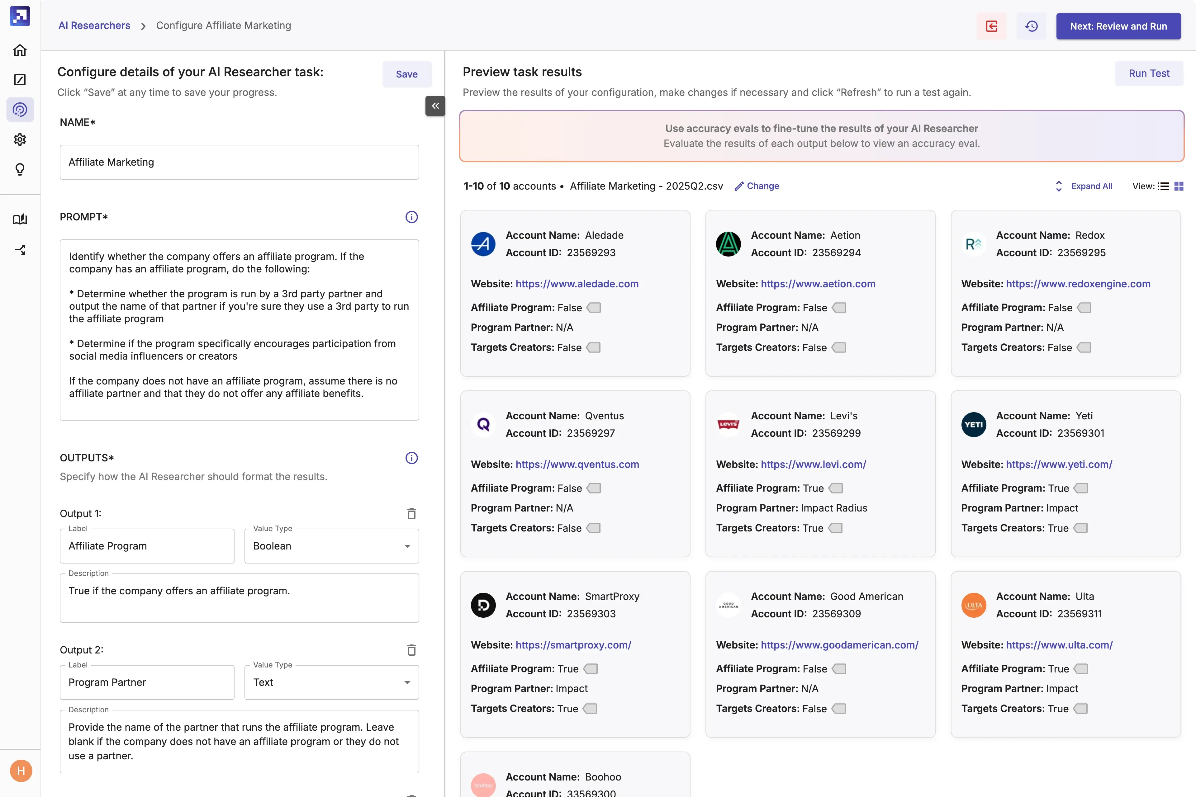Screen dimensions: 1196x797
Task: Open the ulta.com website link
Action: pyautogui.click(x=1059, y=644)
